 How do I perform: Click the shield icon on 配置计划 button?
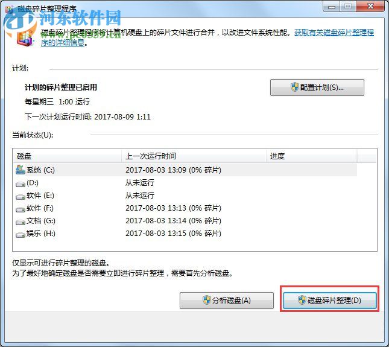tap(295, 87)
